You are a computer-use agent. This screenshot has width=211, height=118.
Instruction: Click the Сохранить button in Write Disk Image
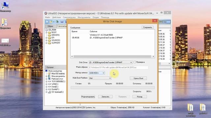pos(147,27)
